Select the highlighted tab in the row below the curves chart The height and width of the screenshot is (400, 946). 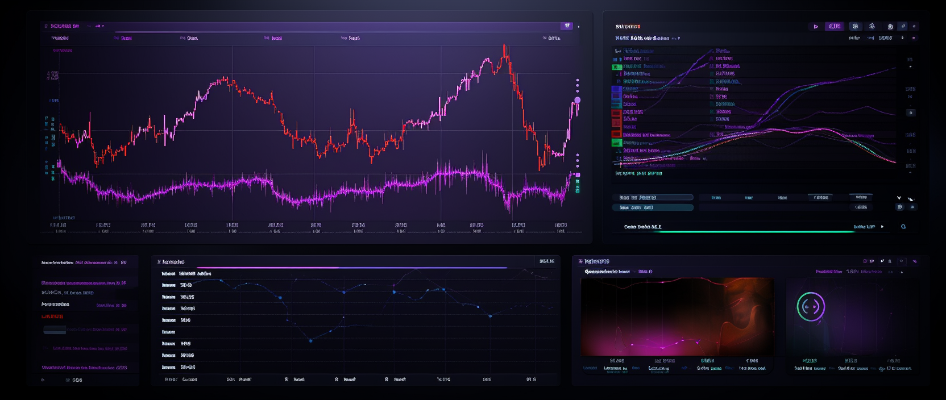pyautogui.click(x=820, y=197)
